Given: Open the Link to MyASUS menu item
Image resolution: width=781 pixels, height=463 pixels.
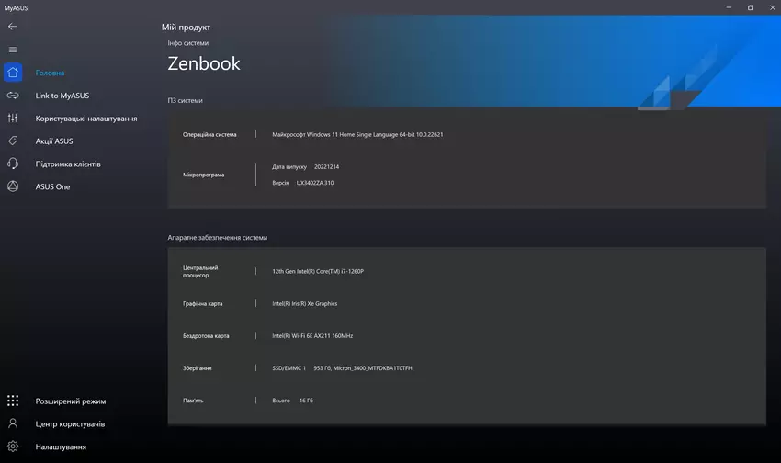Looking at the screenshot, I should tap(62, 96).
